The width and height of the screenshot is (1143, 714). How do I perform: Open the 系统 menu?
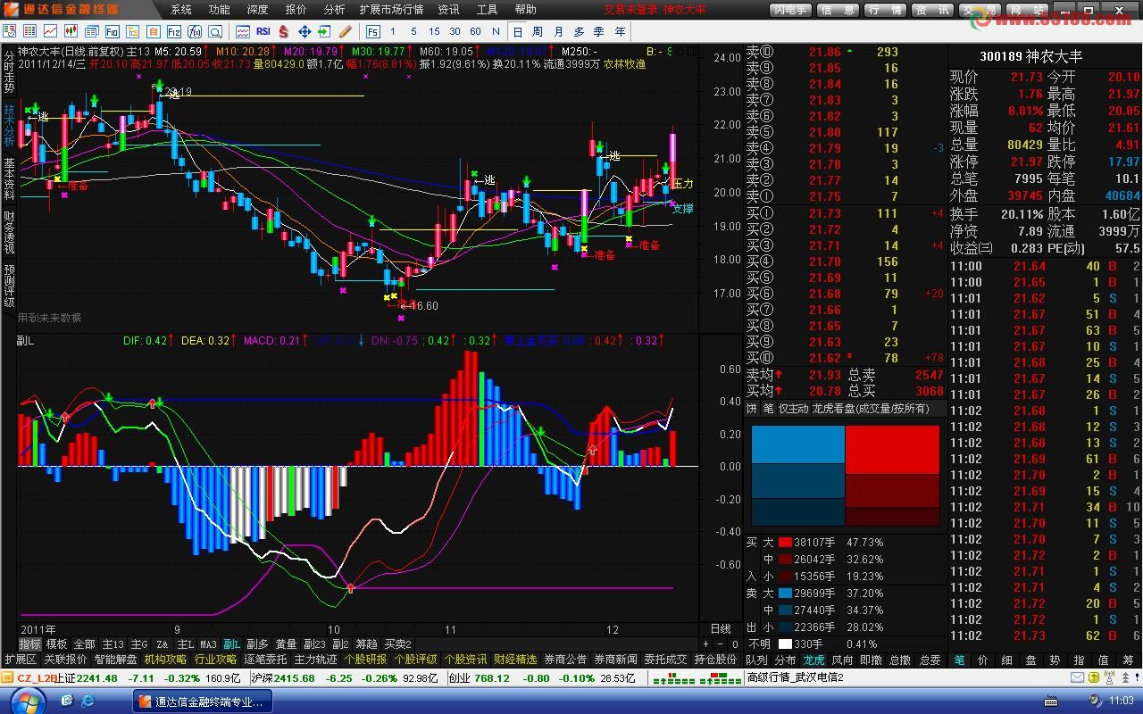[181, 10]
